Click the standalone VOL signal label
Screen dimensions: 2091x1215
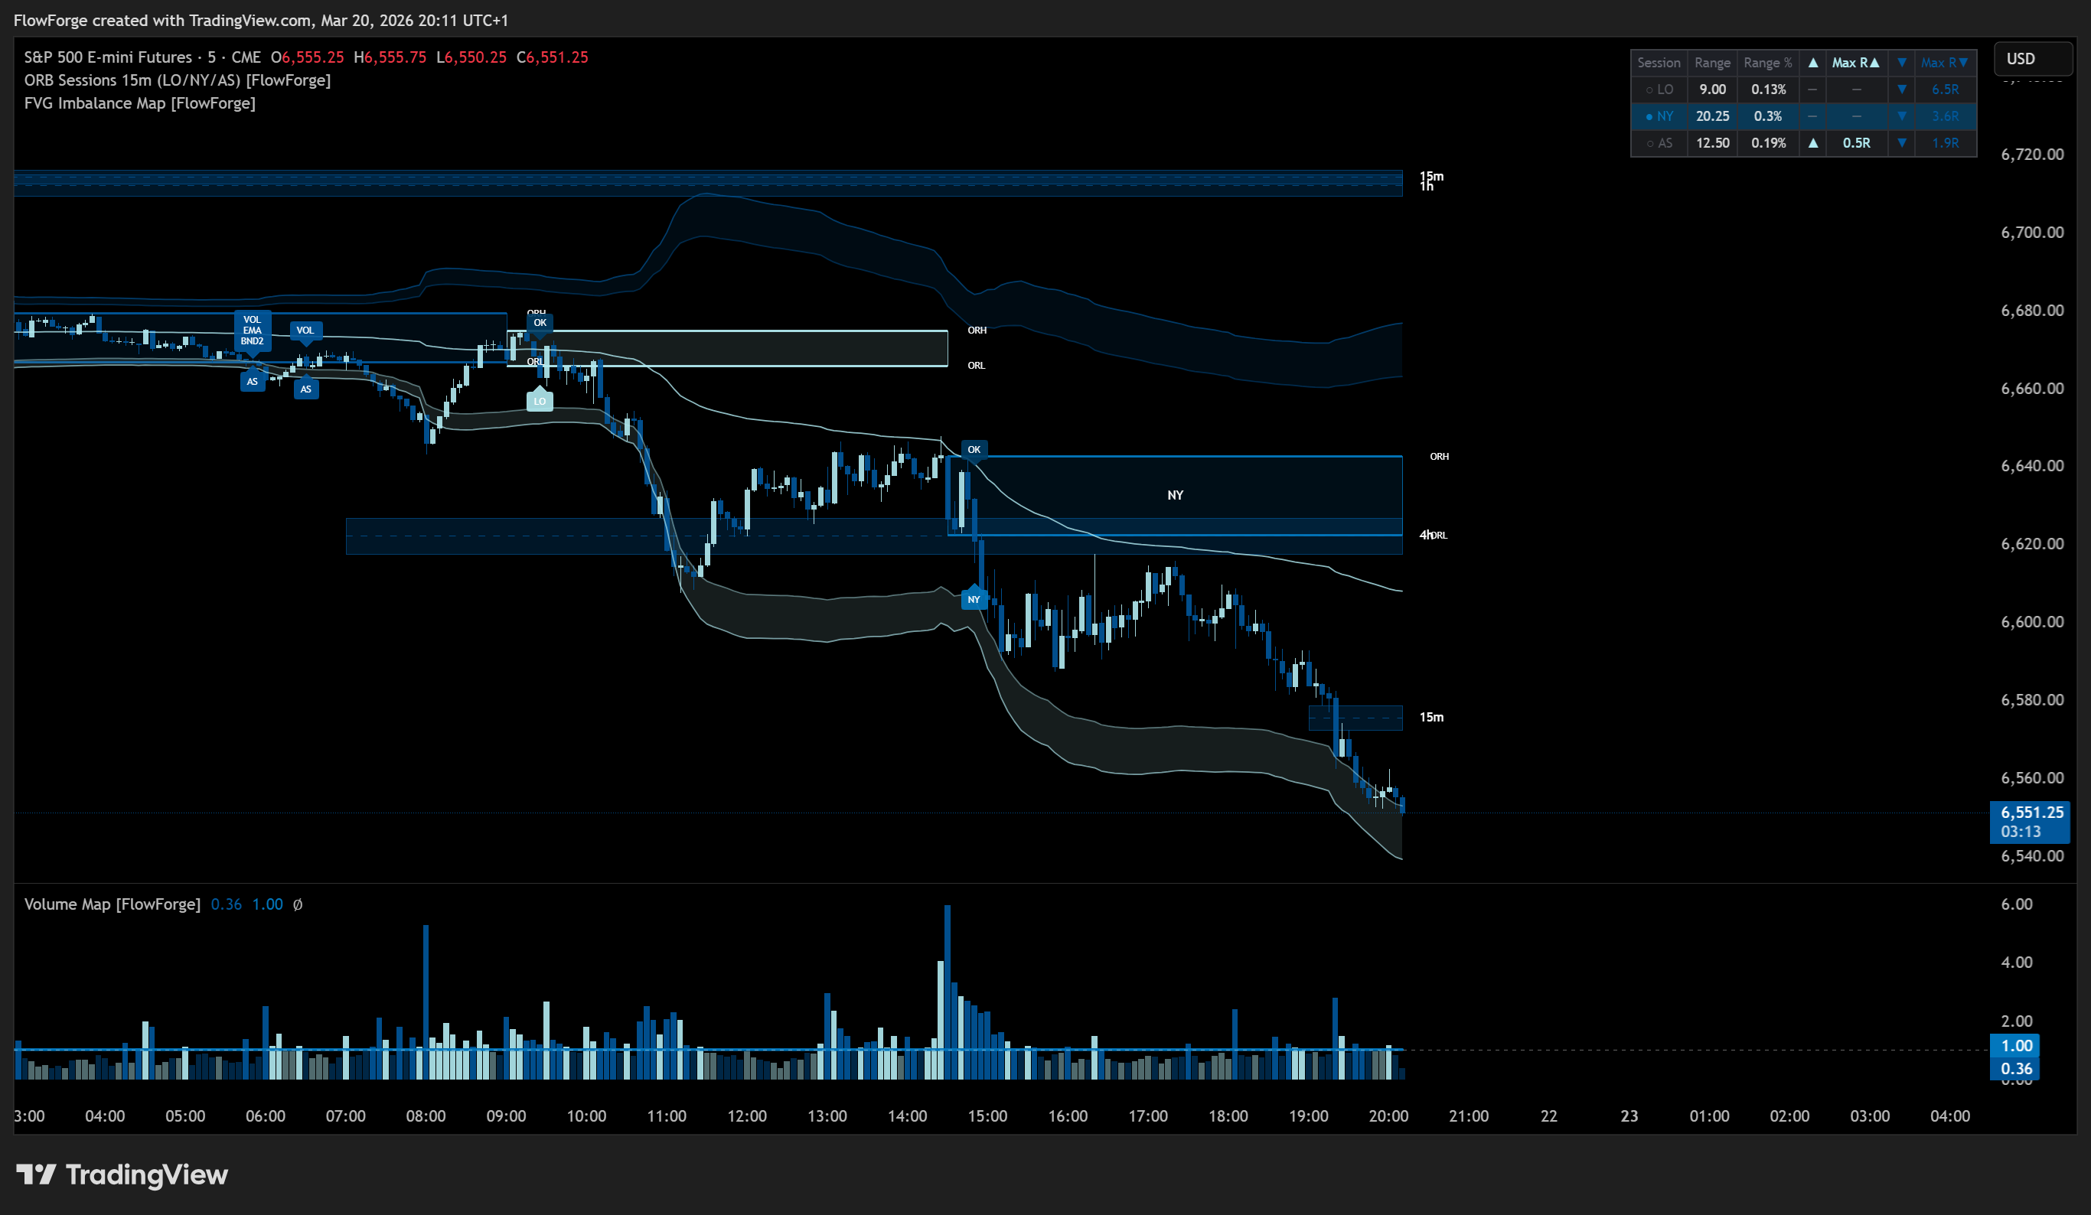tap(305, 330)
